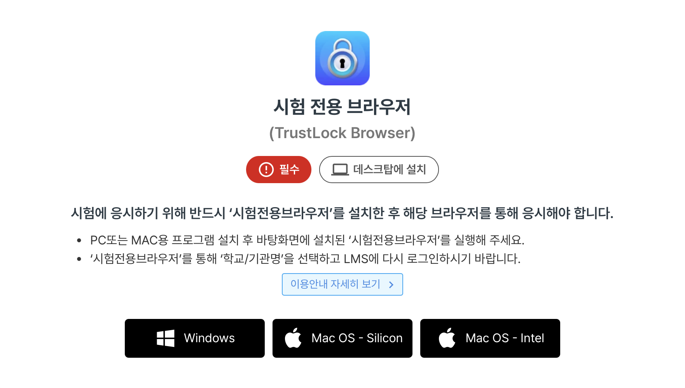The width and height of the screenshot is (685, 388).
Task: Click the first bullet about PC또는 MAC용 프로그램
Action: pyautogui.click(x=307, y=240)
